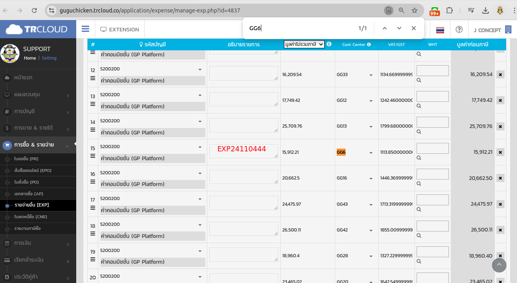
Task: Click WHT search magnifier in row 19
Action: pyautogui.click(x=419, y=261)
